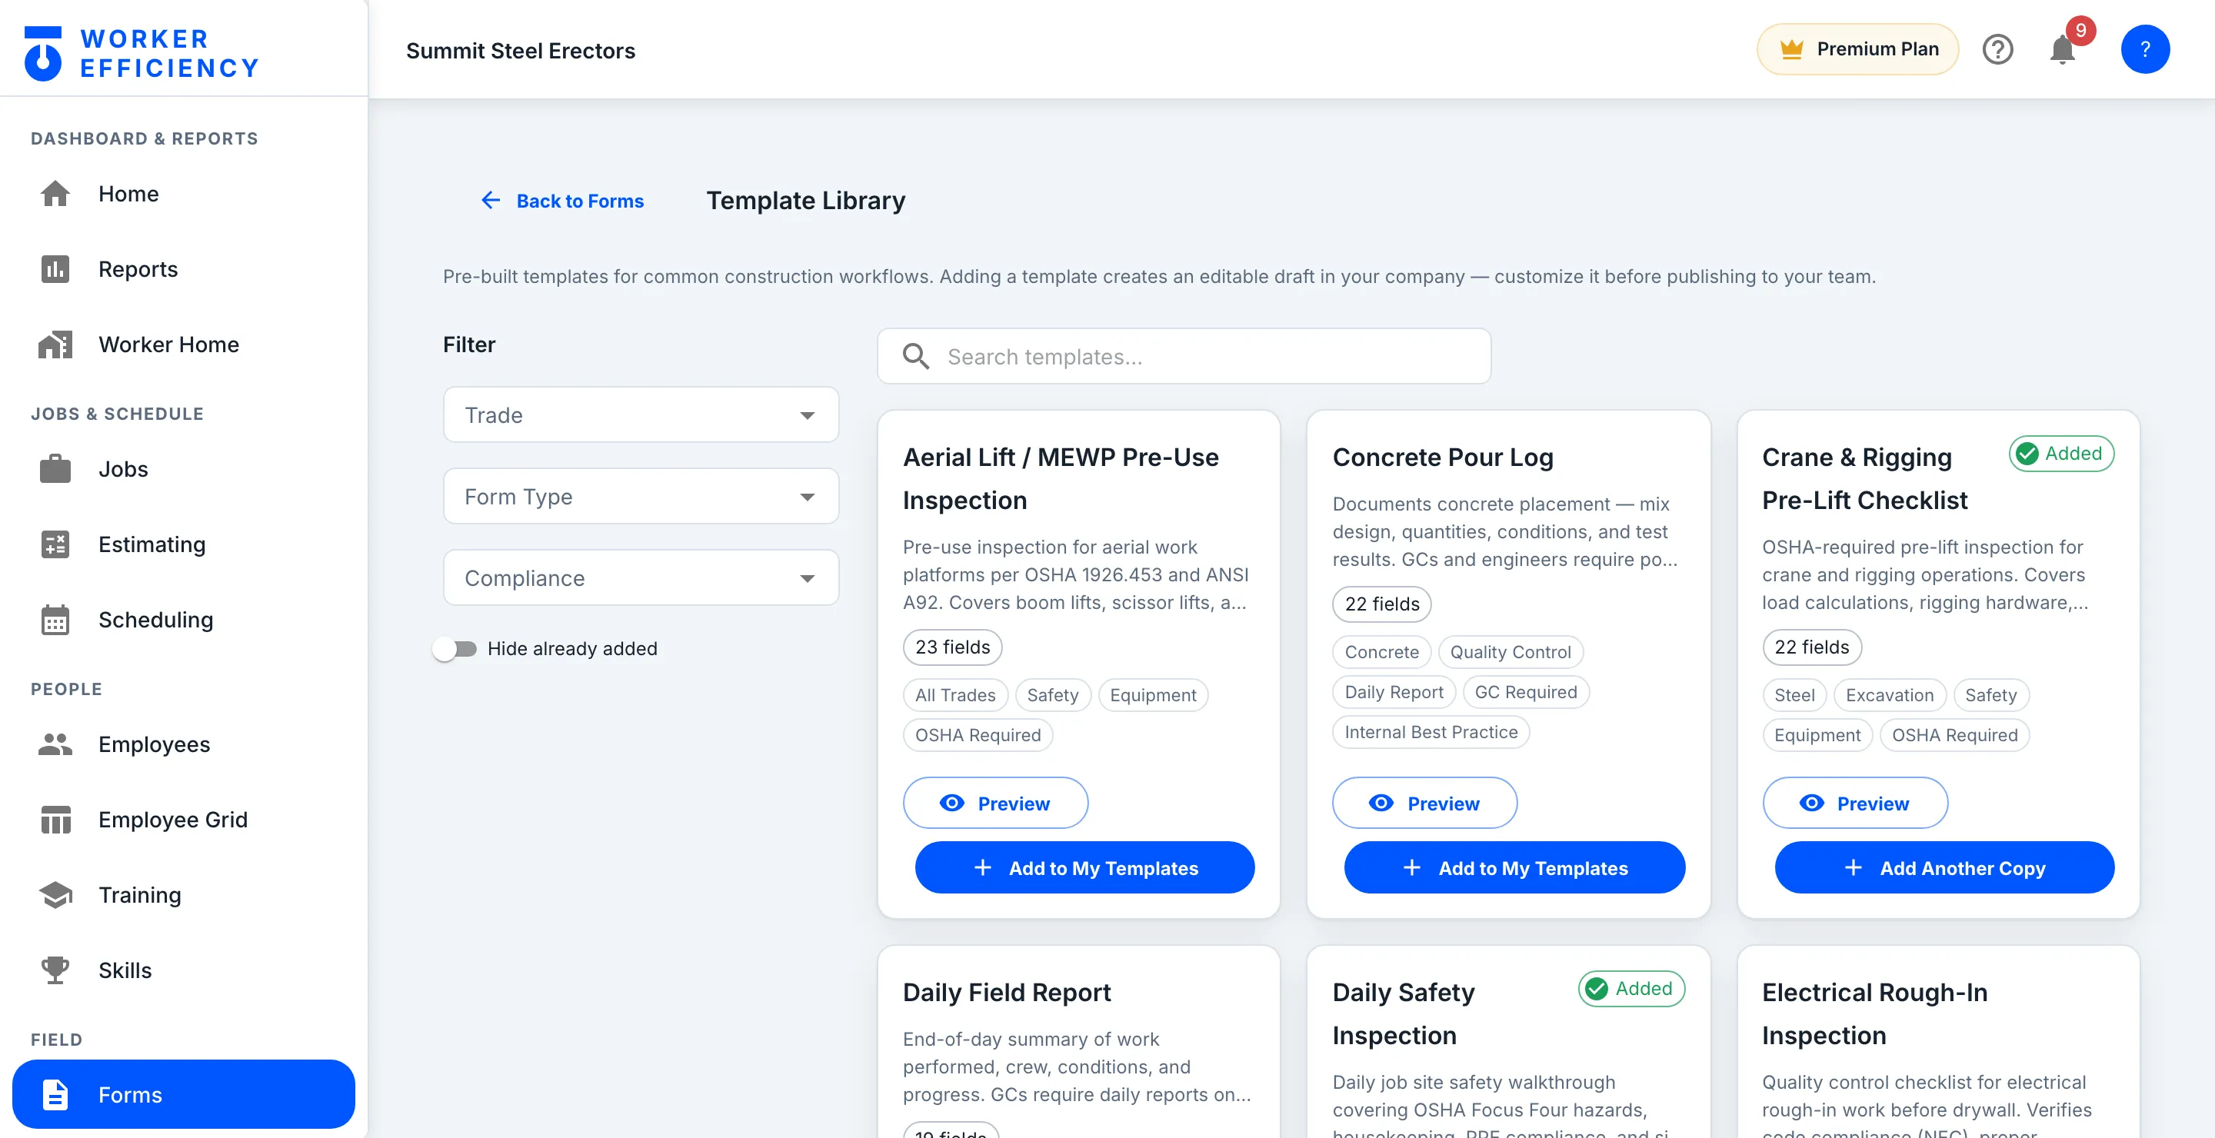The height and width of the screenshot is (1138, 2215).
Task: Click the Excavation tag on Crane card
Action: pos(1889,695)
